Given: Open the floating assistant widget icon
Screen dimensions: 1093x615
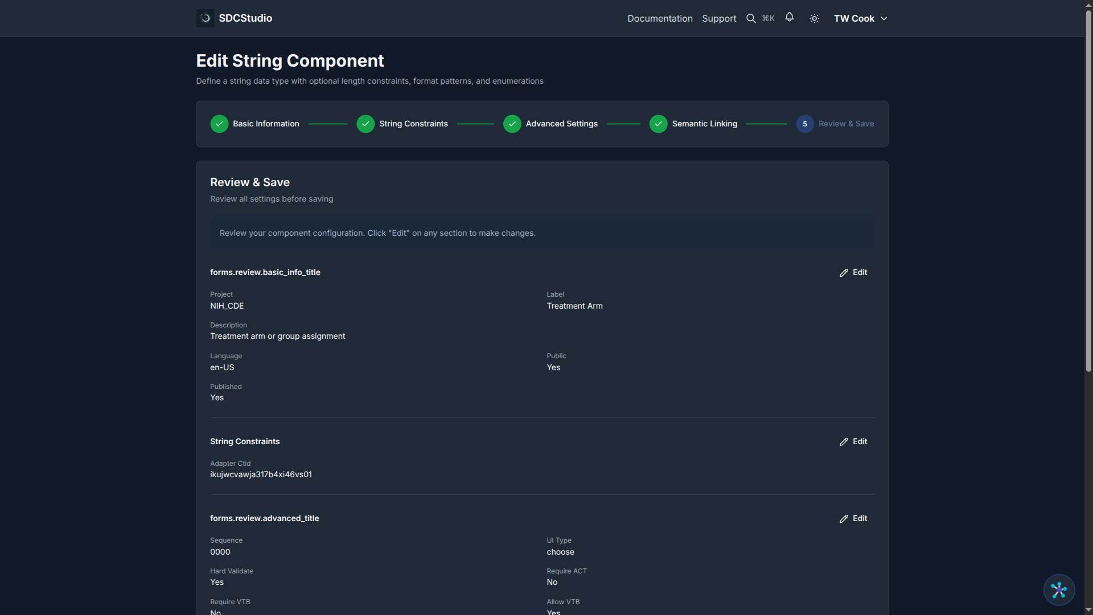Looking at the screenshot, I should click(1058, 590).
